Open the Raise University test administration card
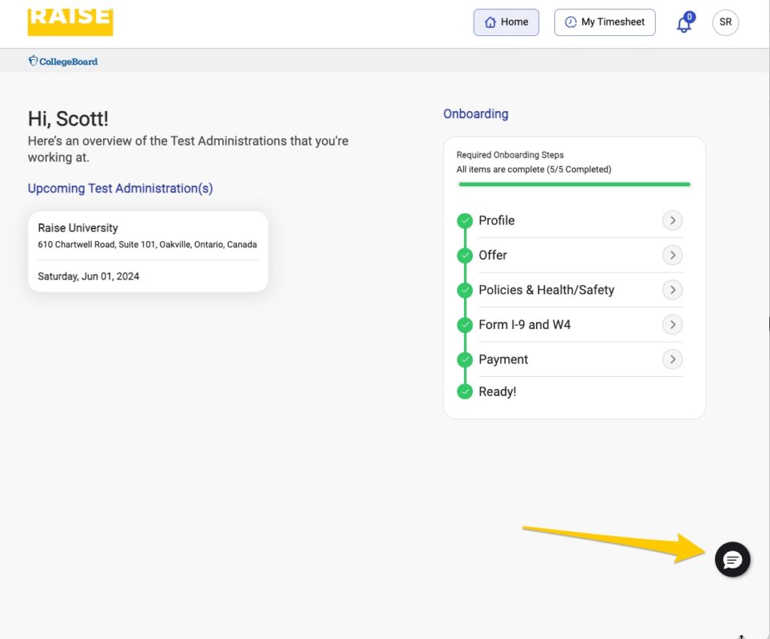Image resolution: width=770 pixels, height=639 pixels. pyautogui.click(x=148, y=252)
